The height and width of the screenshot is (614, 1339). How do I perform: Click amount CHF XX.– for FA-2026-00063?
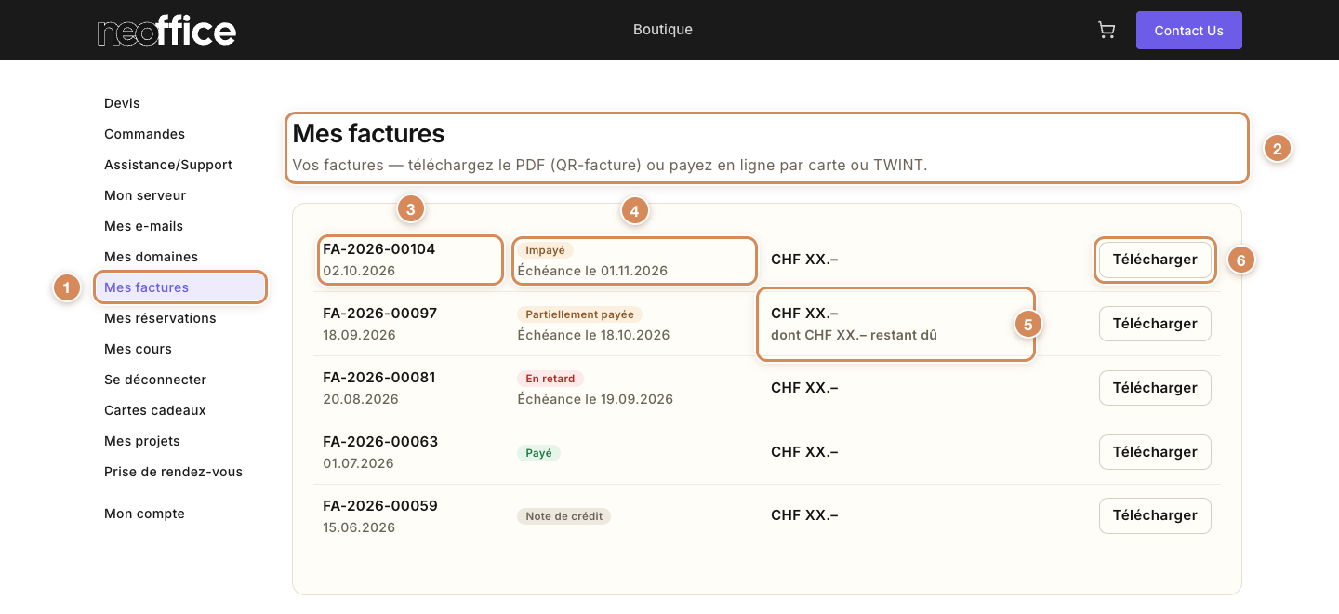click(x=804, y=452)
